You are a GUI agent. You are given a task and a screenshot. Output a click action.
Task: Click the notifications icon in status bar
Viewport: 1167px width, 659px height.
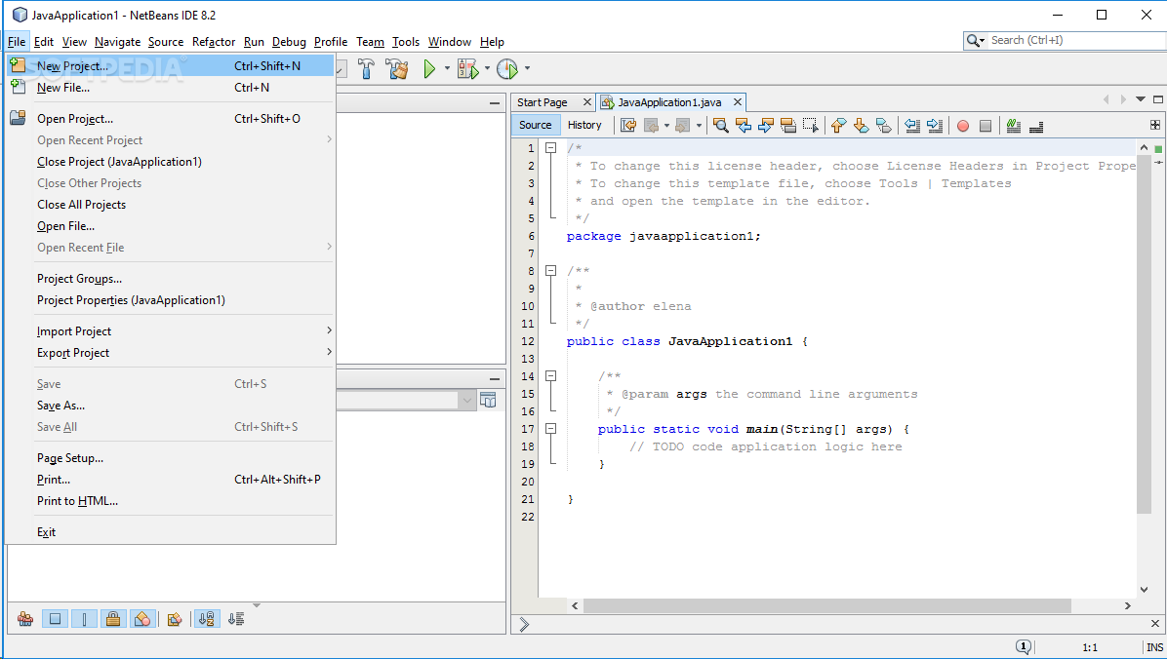coord(1024,647)
